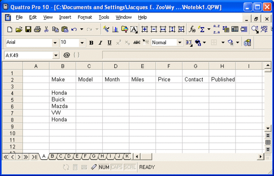Print using the printer icon
This screenshot has width=274, height=176.
pyautogui.click(x=37, y=29)
